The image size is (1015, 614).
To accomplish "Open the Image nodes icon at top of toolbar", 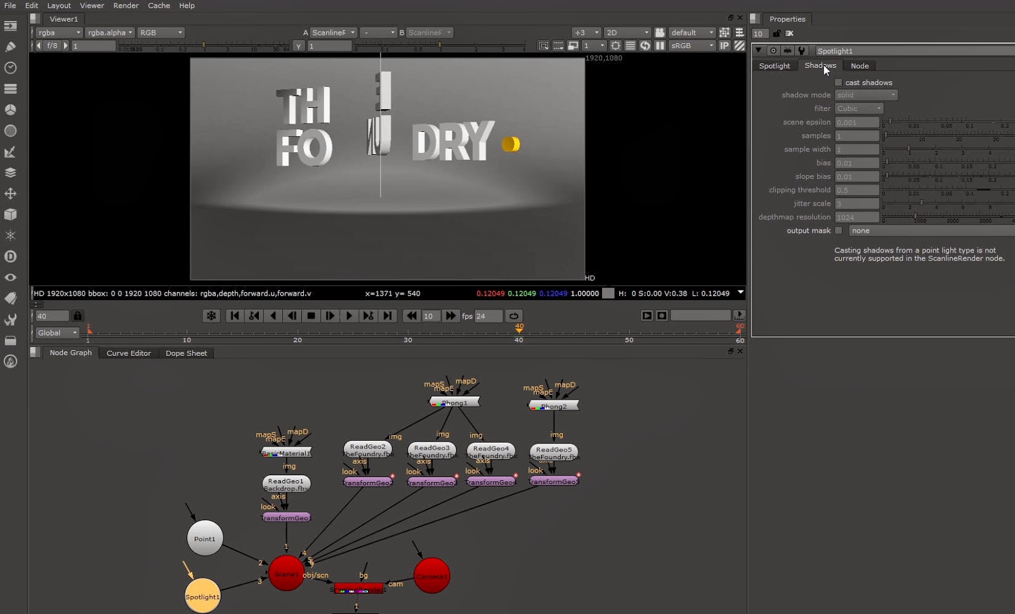I will coord(10,26).
